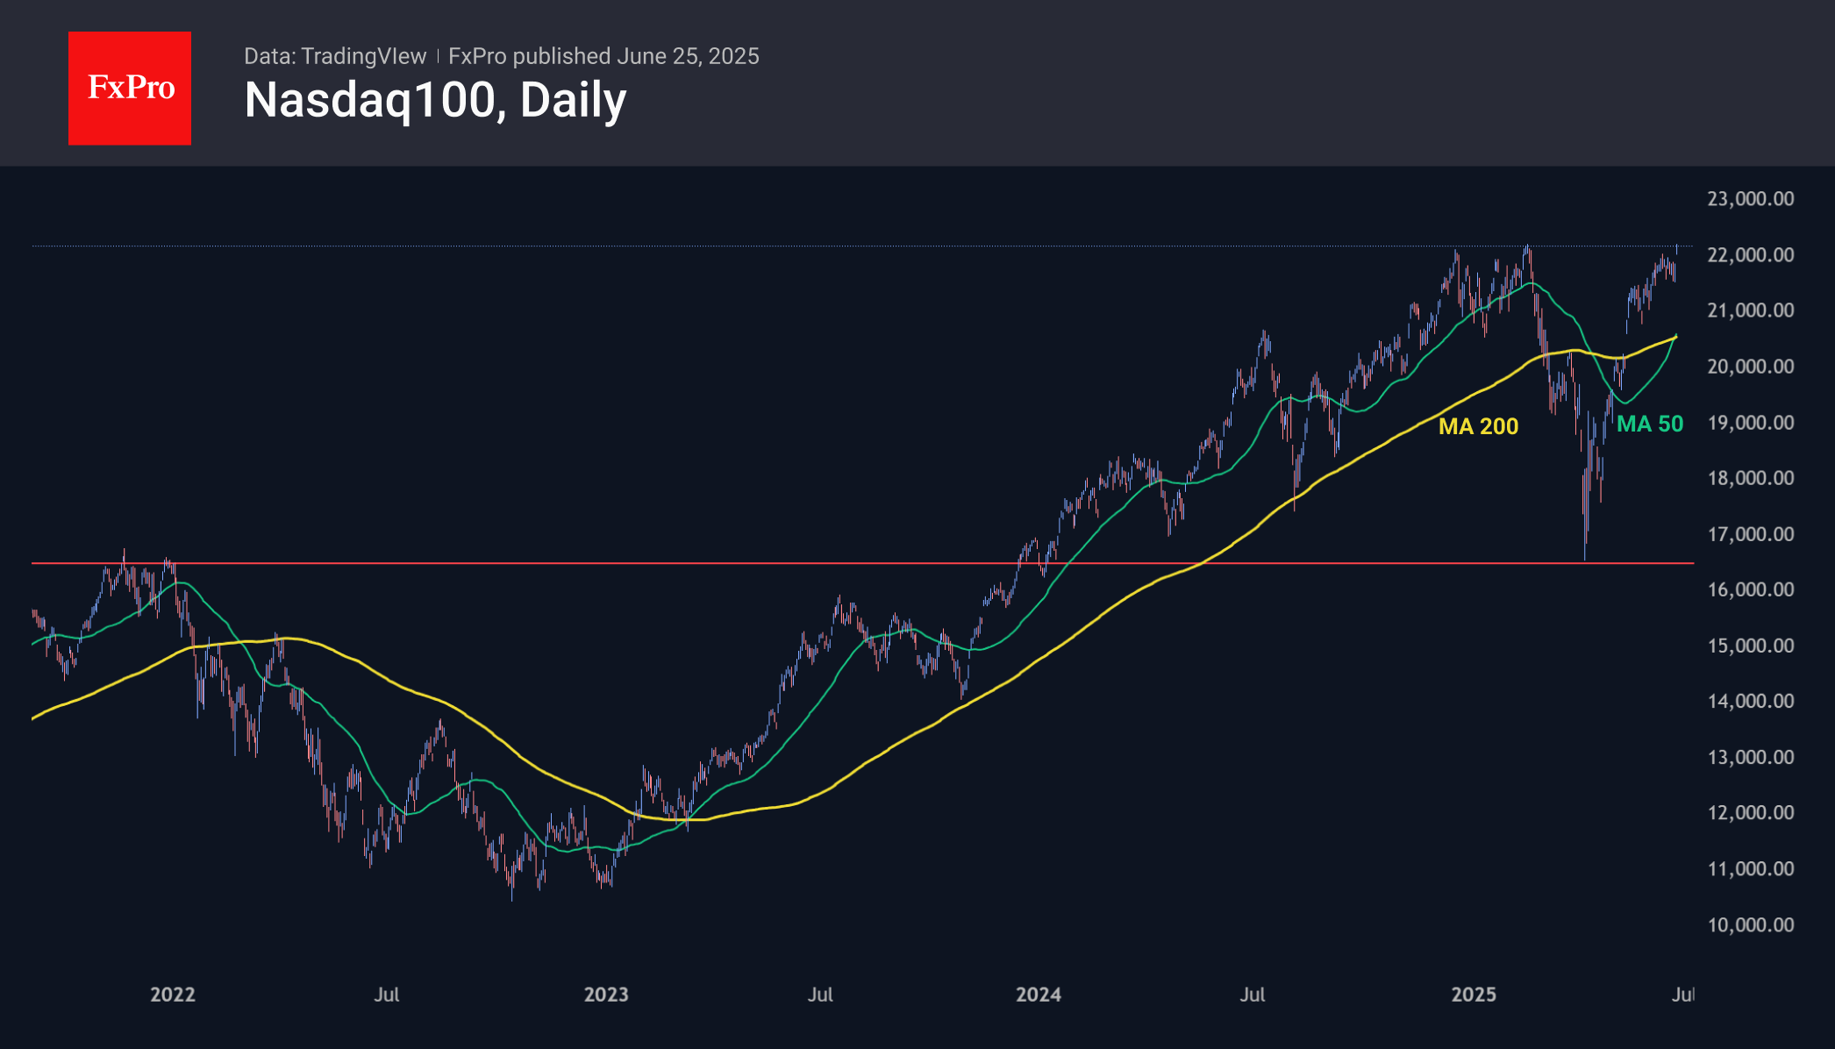Click the 23,000.00 price axis label
This screenshot has width=1835, height=1049.
(1750, 199)
